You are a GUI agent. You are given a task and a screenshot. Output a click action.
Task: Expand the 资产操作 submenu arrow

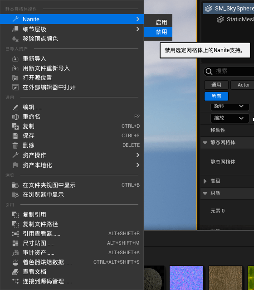tap(138, 155)
